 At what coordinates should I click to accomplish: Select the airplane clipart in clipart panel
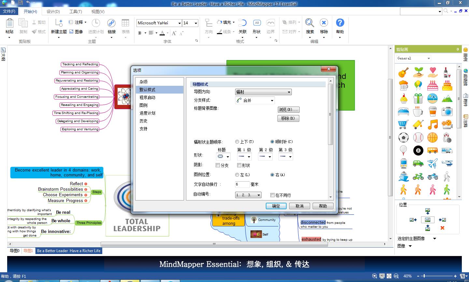433,163
